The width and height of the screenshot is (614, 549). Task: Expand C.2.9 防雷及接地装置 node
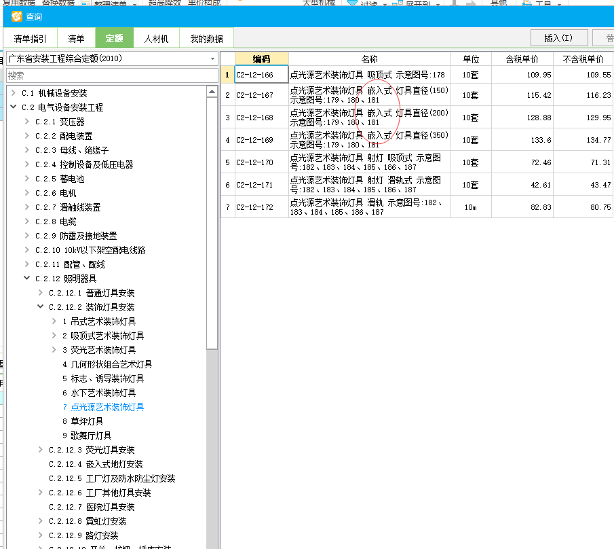(x=27, y=235)
